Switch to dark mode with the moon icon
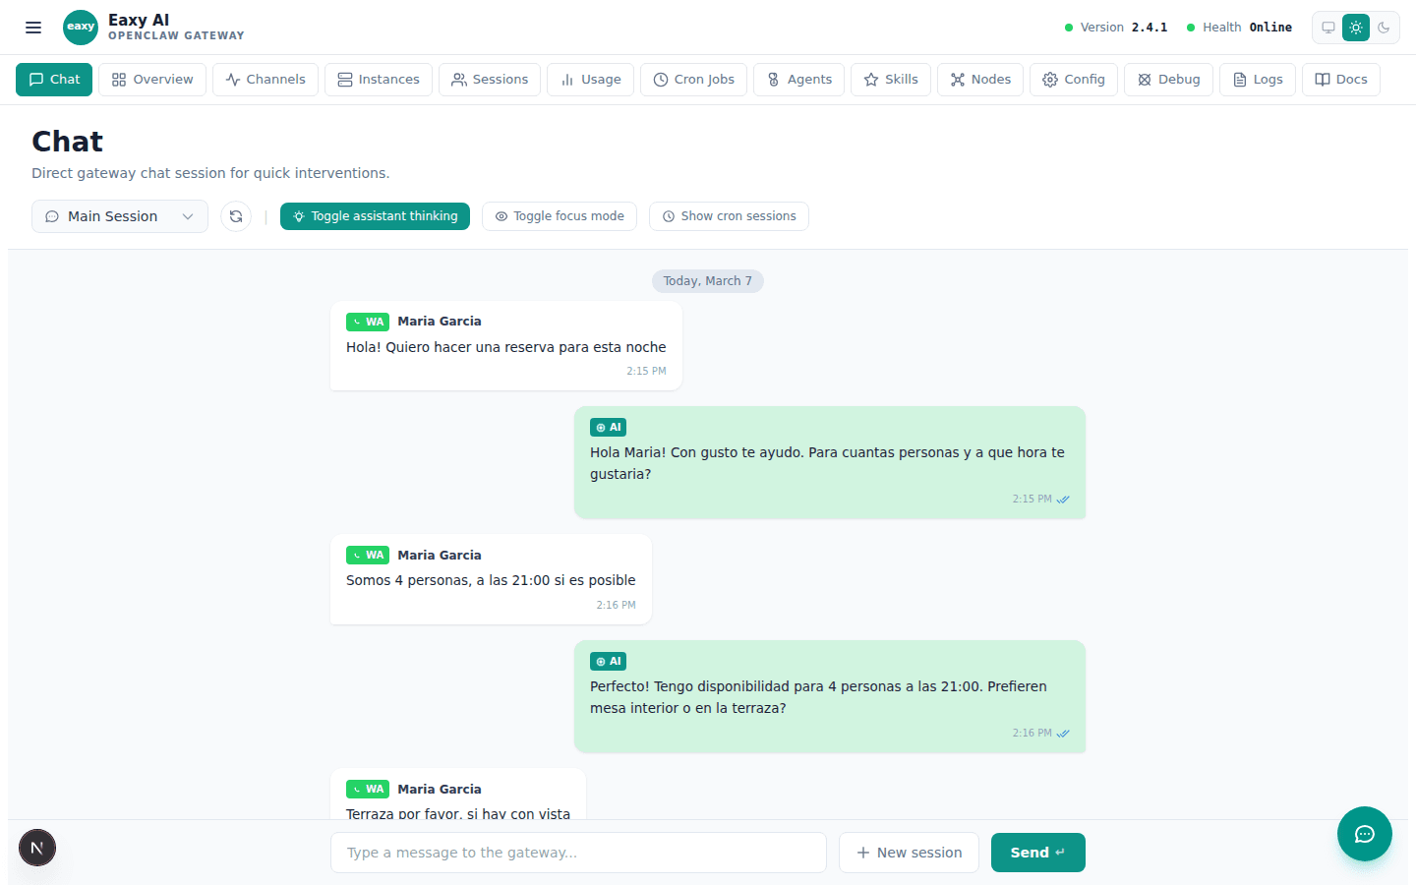This screenshot has width=1416, height=885. (1385, 27)
